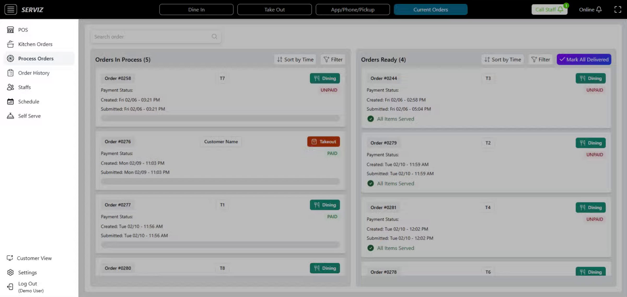Click the Order #0258 progress bar
This screenshot has width=627, height=297.
[220, 118]
